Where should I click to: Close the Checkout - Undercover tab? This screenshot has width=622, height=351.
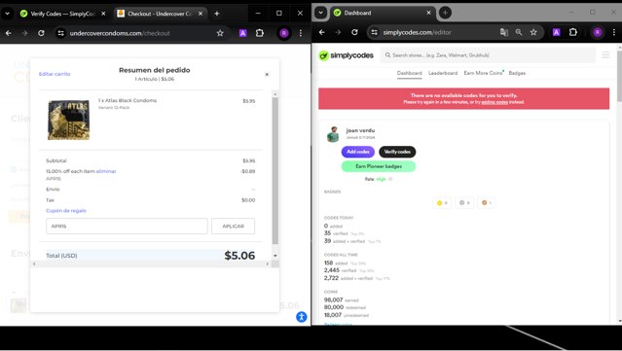click(201, 14)
